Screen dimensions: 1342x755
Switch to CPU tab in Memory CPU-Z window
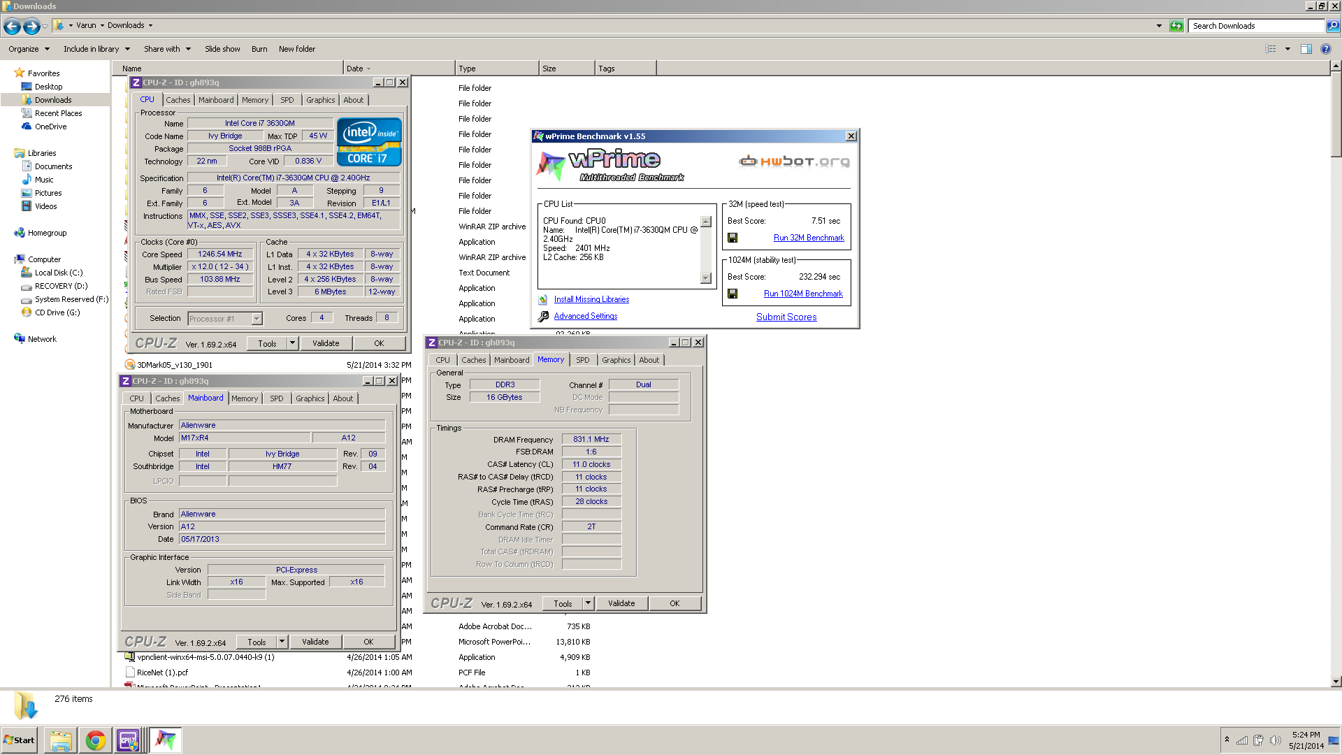pos(442,360)
